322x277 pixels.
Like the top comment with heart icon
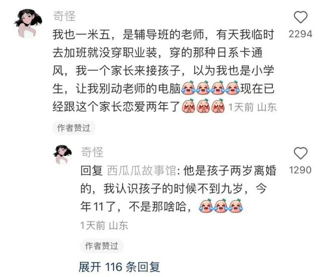pos(300,17)
